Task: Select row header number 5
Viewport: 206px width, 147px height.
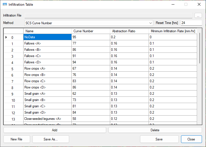Action: (13, 69)
